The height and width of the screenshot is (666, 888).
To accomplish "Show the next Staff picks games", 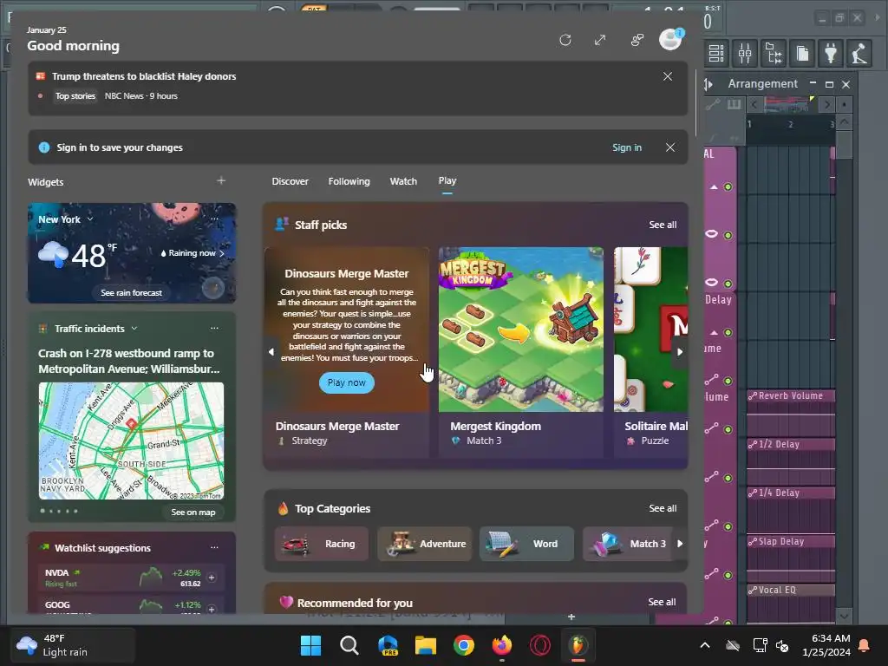I will tap(680, 352).
